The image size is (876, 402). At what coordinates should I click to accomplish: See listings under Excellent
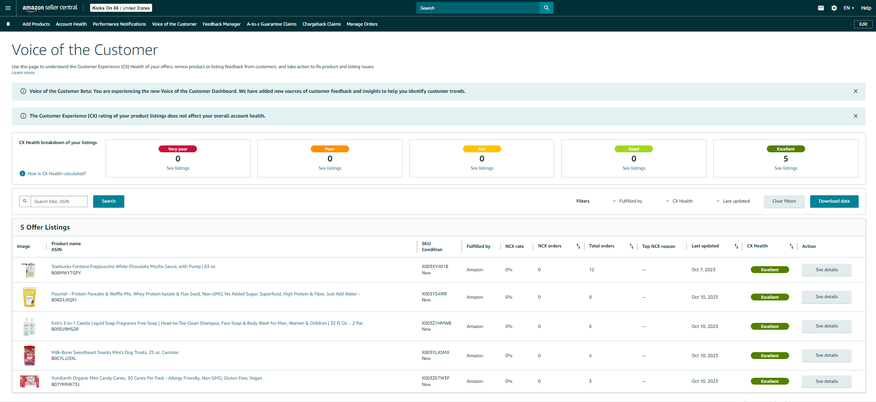[786, 168]
